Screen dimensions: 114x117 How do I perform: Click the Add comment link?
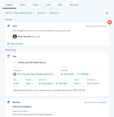click(x=17, y=44)
